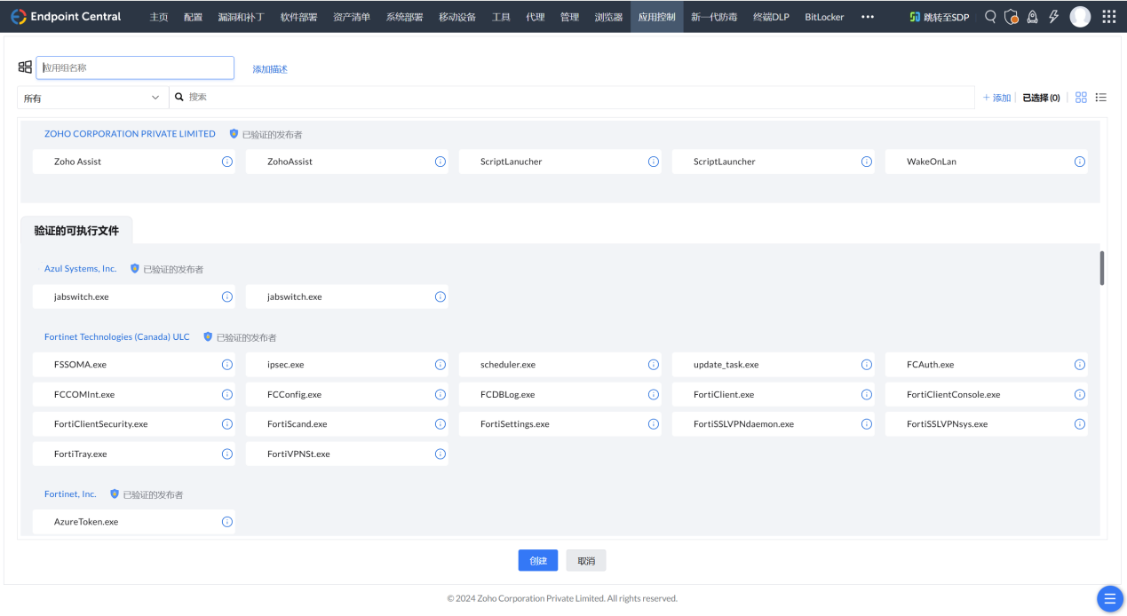Expand the 所有 filter dropdown
The height and width of the screenshot is (616, 1127).
(x=92, y=98)
